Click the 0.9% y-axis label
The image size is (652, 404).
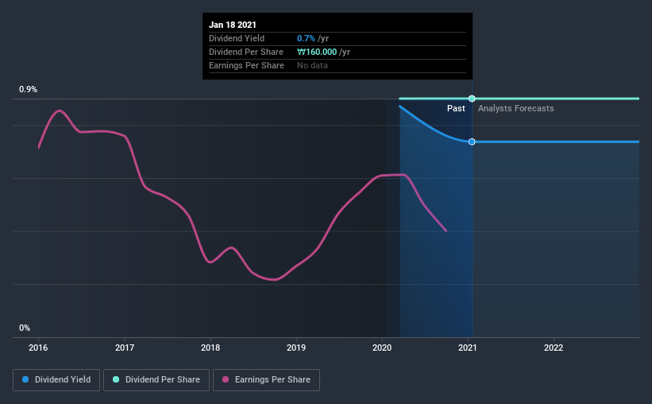click(28, 89)
